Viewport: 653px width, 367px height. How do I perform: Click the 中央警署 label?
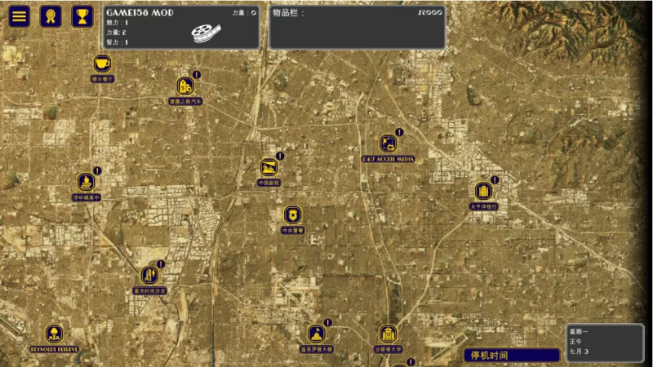[292, 231]
